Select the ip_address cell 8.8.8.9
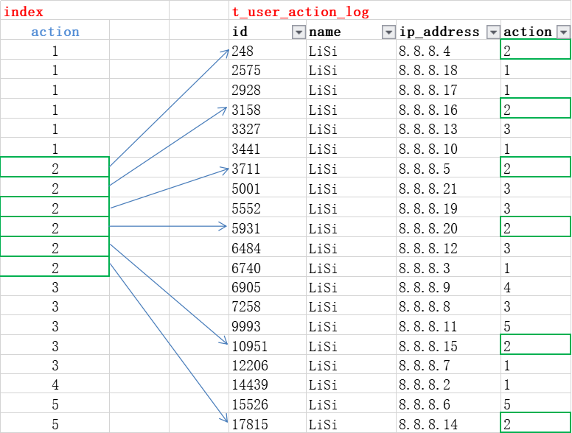Image resolution: width=572 pixels, height=433 pixels. coord(448,286)
